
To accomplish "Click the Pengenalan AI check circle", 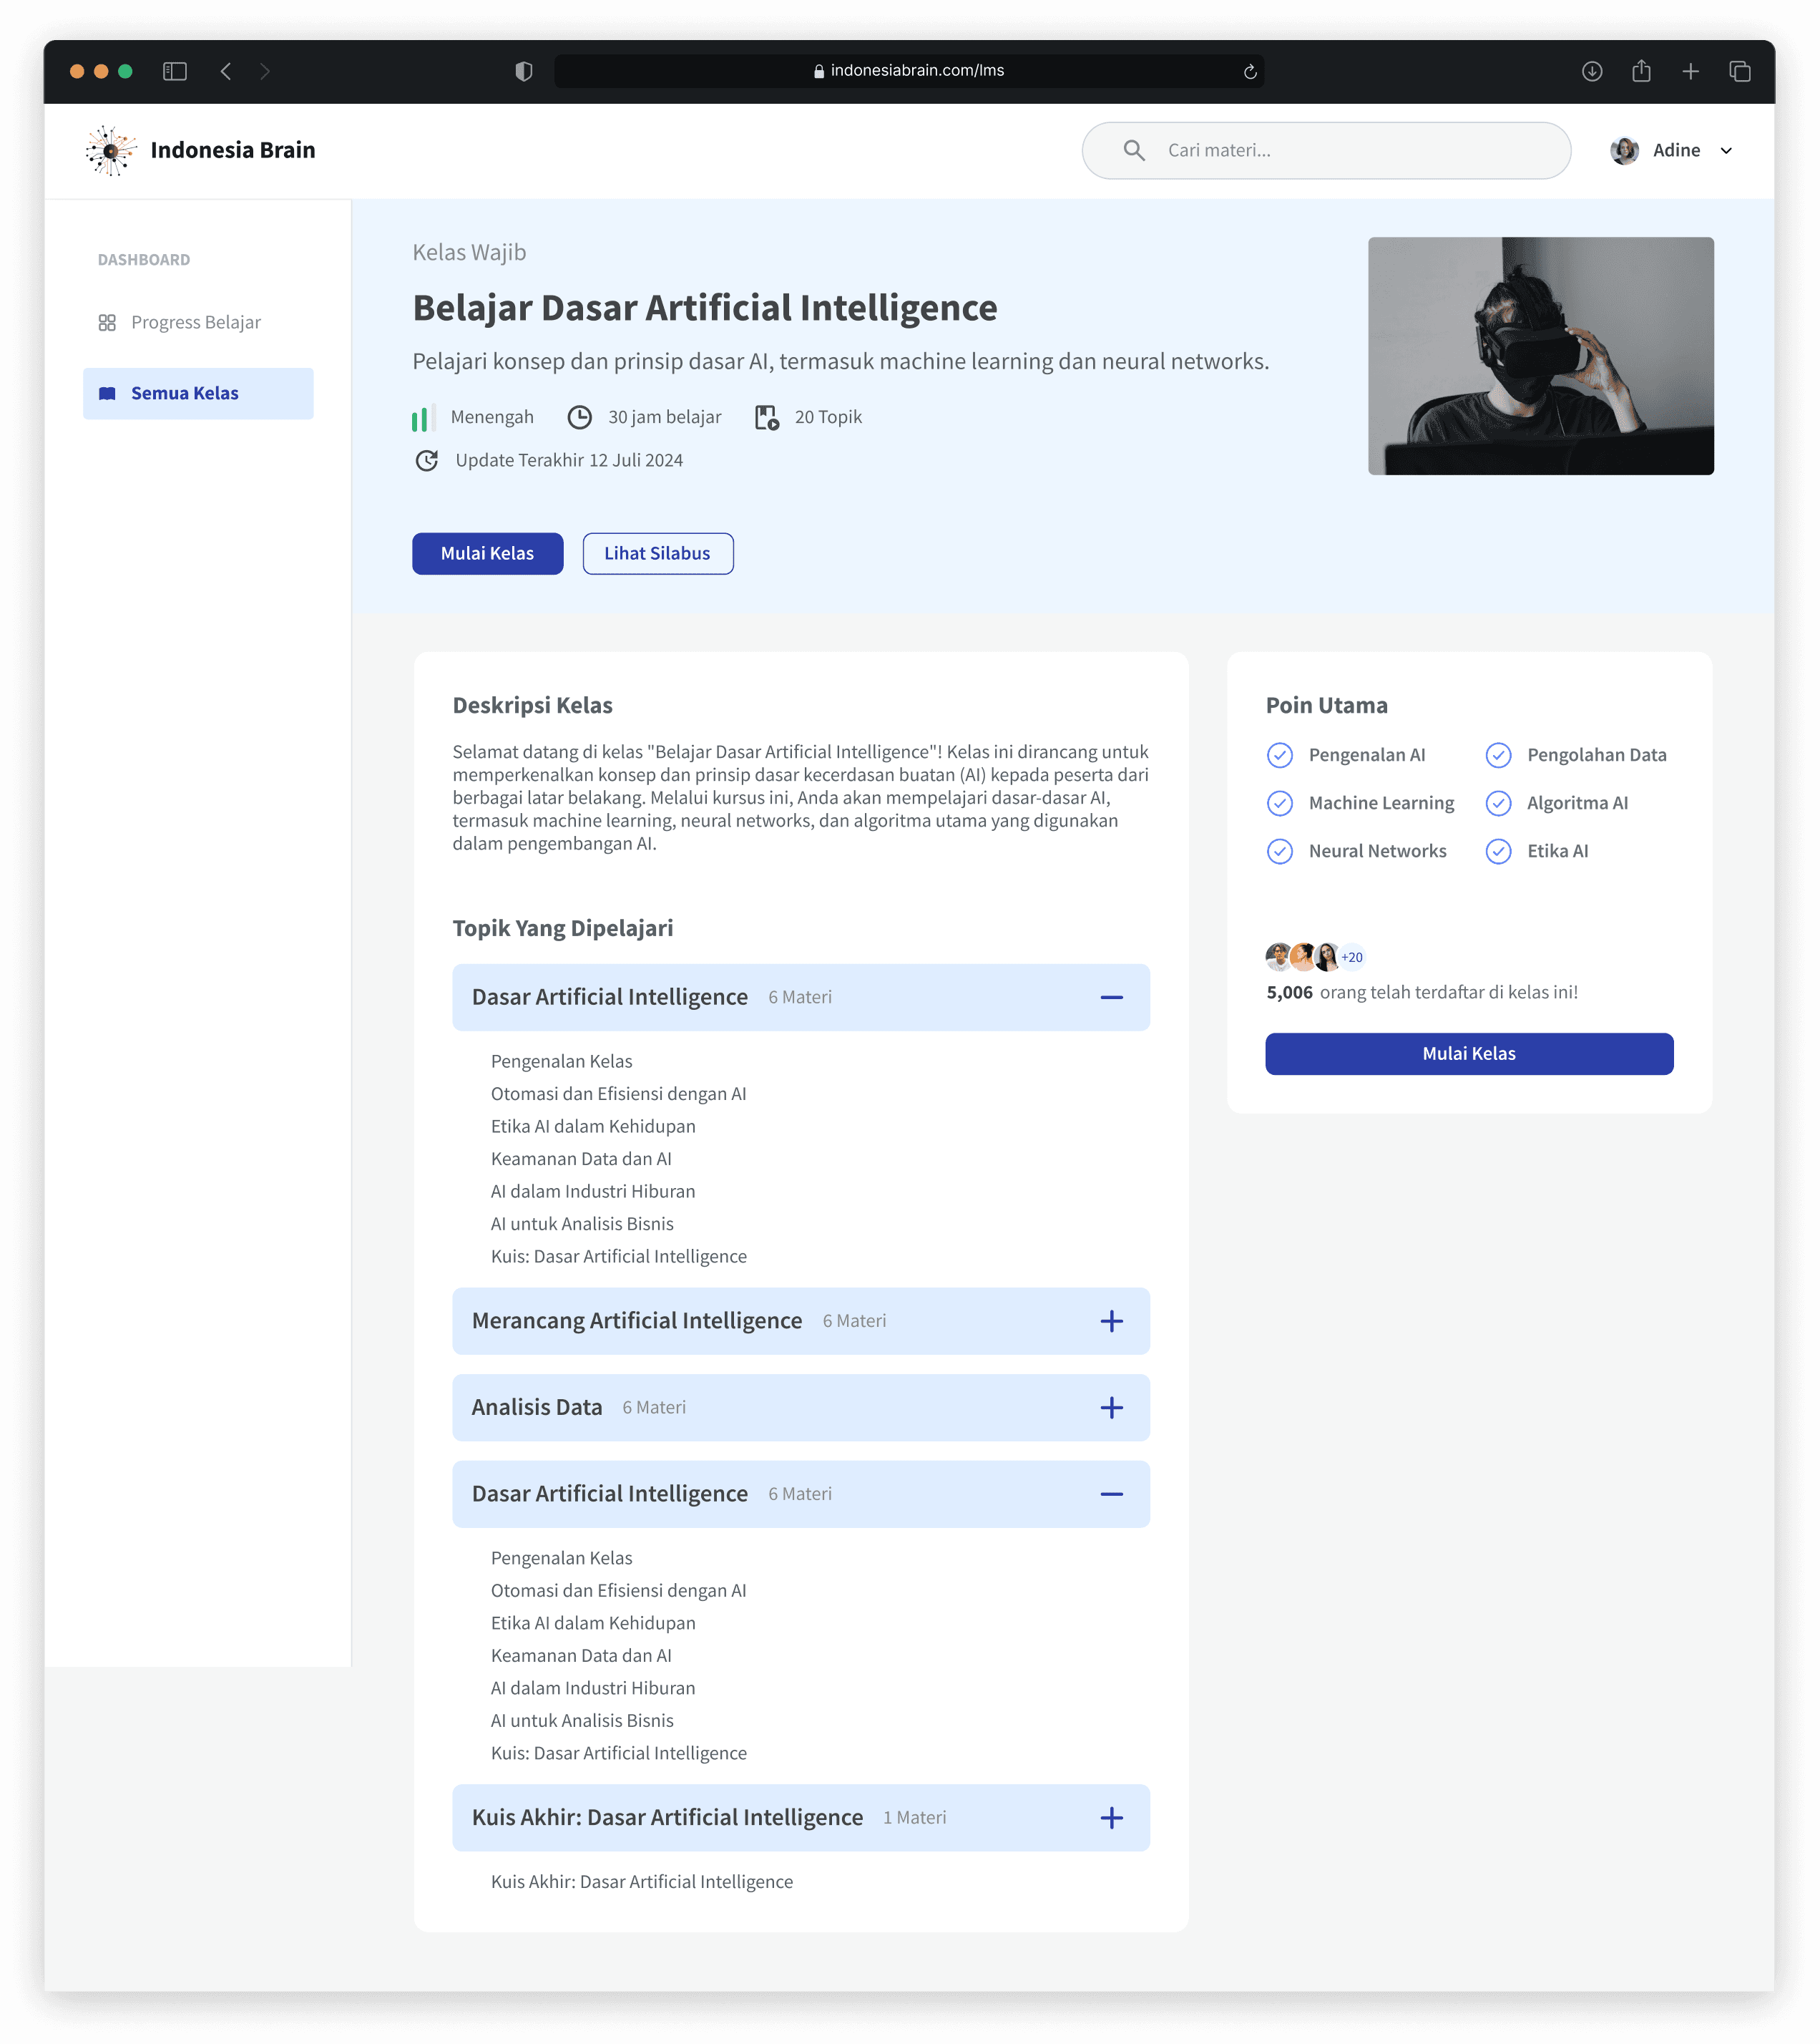I will [1280, 755].
